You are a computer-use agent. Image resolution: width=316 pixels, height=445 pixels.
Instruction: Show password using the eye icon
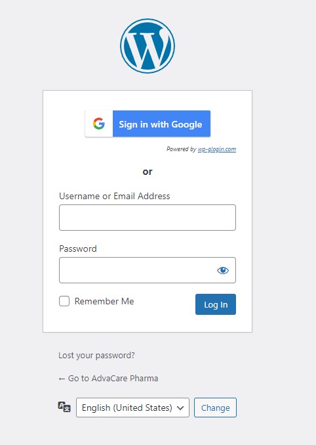(223, 270)
